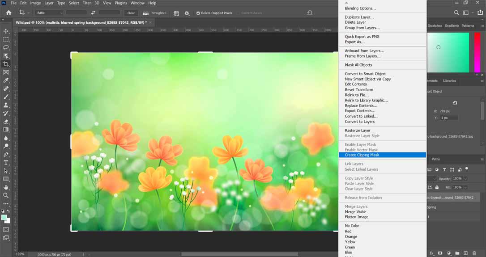The image size is (486, 257).
Task: Select Rasterize Layer menu entry
Action: coord(358,131)
